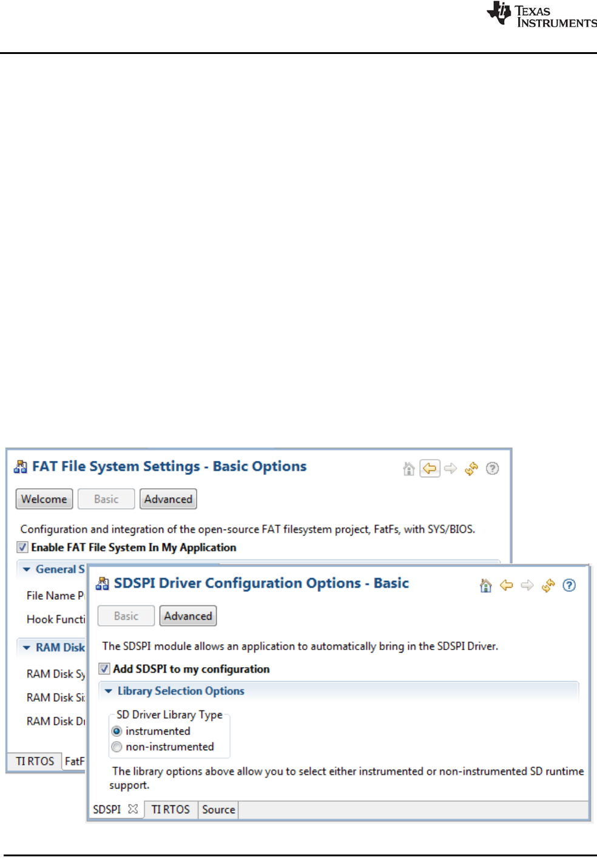Click Basic button in FAT File System window
The width and height of the screenshot is (597, 863).
point(106,499)
